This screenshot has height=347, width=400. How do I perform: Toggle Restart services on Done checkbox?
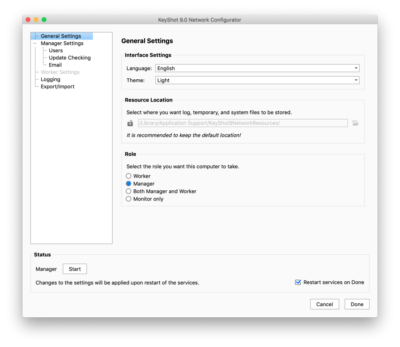[298, 282]
